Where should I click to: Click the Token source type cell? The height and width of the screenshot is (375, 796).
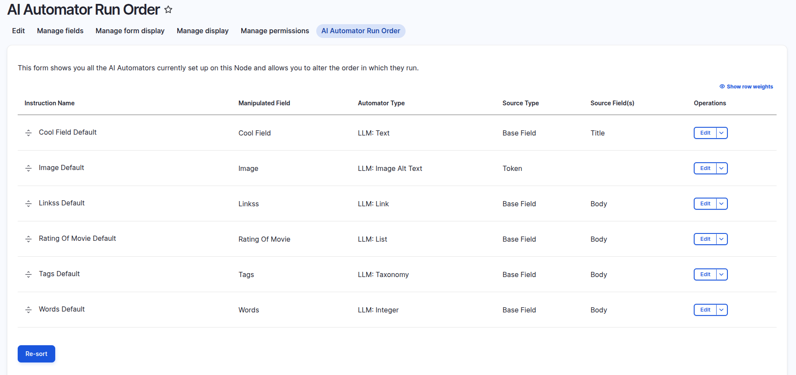point(512,168)
